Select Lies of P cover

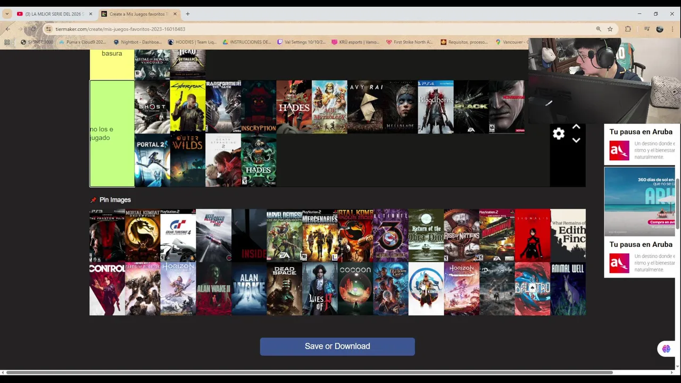(x=320, y=289)
